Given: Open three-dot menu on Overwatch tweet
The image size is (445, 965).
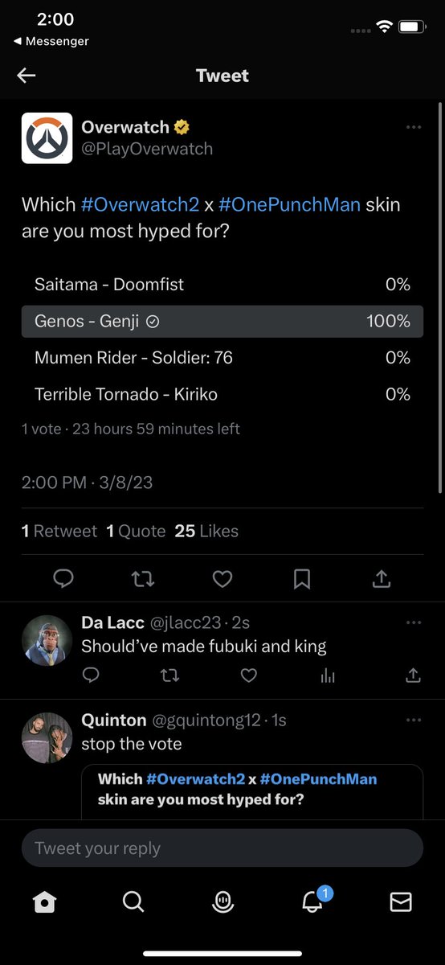Looking at the screenshot, I should [414, 127].
